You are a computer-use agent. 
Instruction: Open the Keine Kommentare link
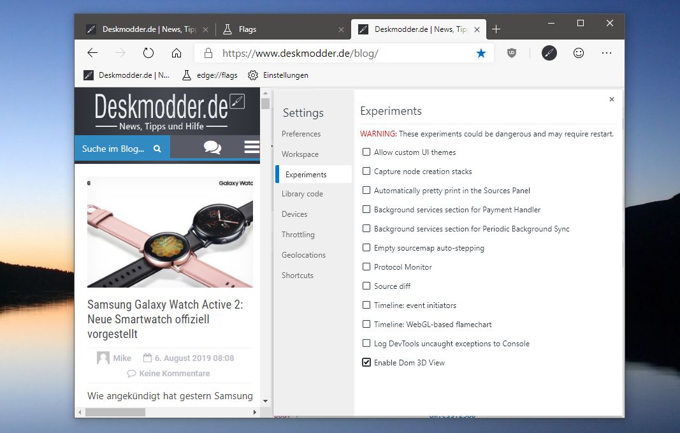click(x=175, y=373)
